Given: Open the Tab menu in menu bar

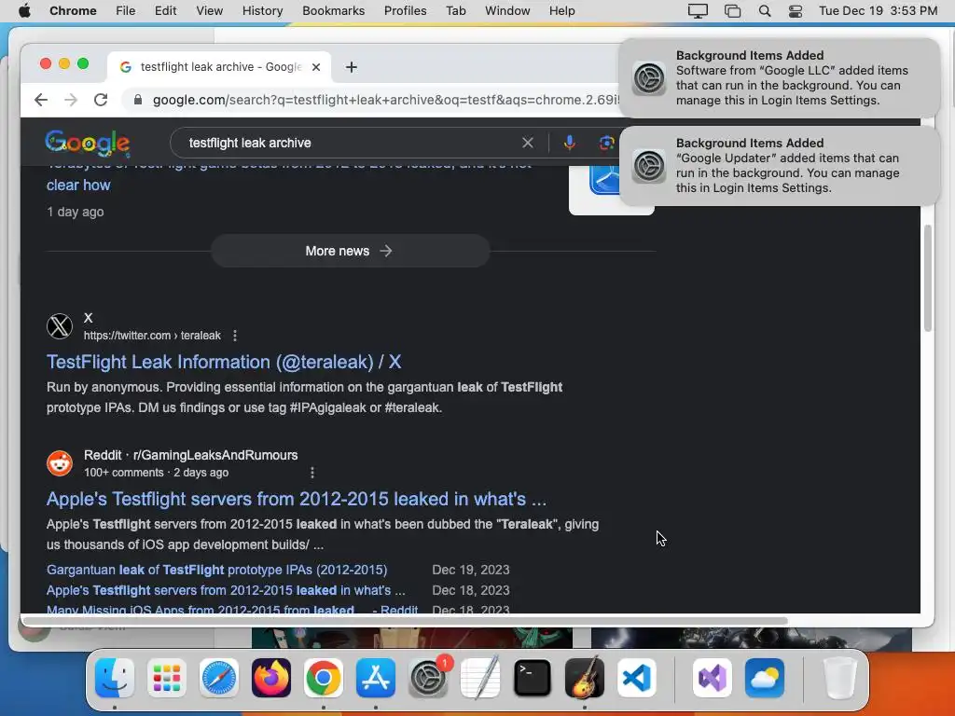Looking at the screenshot, I should [455, 11].
